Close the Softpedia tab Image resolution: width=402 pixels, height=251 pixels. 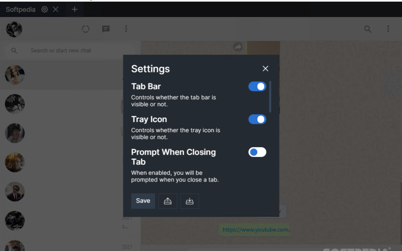55,10
